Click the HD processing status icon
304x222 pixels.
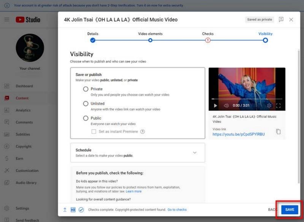click(73, 209)
